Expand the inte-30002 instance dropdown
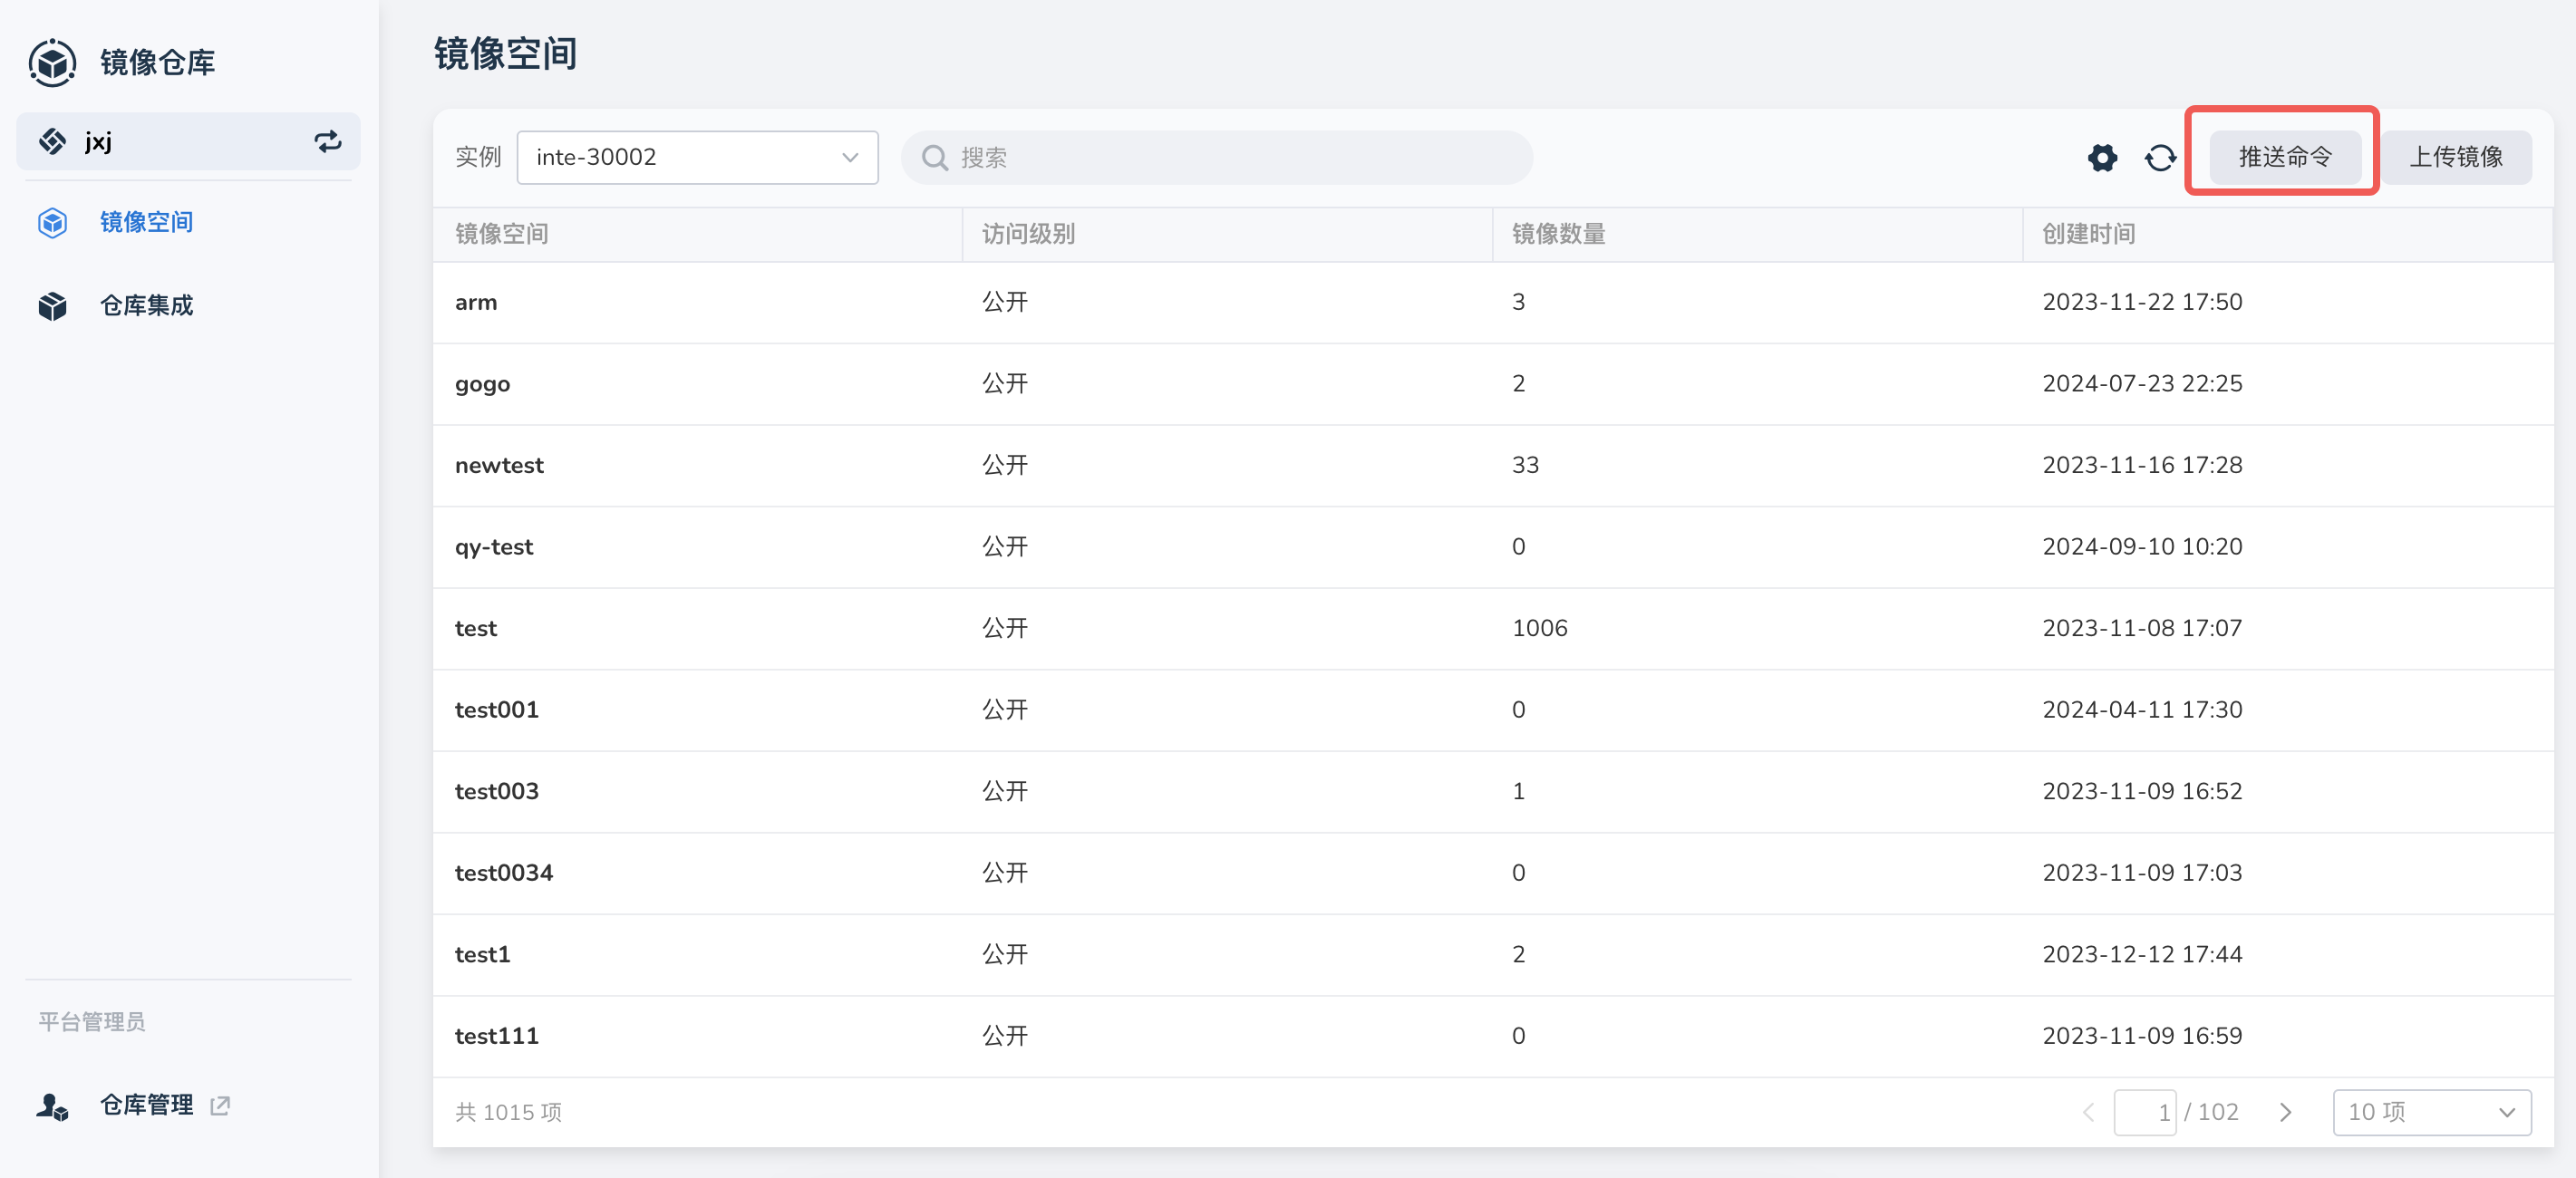 click(697, 158)
